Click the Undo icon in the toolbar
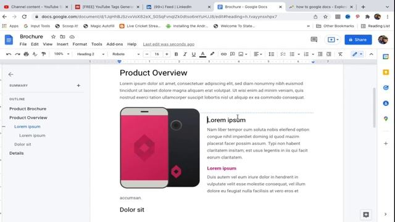The height and width of the screenshot is (222, 395). click(x=9, y=54)
